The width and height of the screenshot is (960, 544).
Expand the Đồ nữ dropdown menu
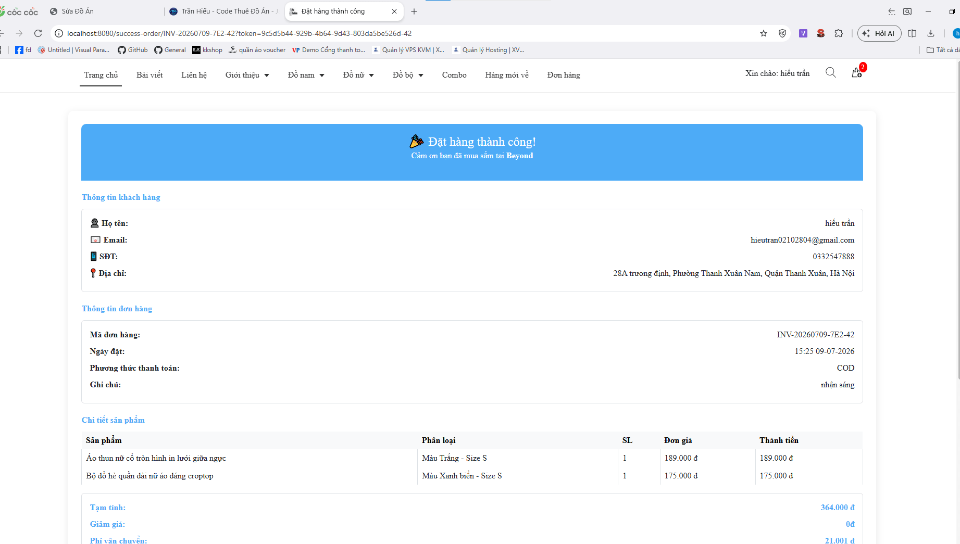(358, 75)
